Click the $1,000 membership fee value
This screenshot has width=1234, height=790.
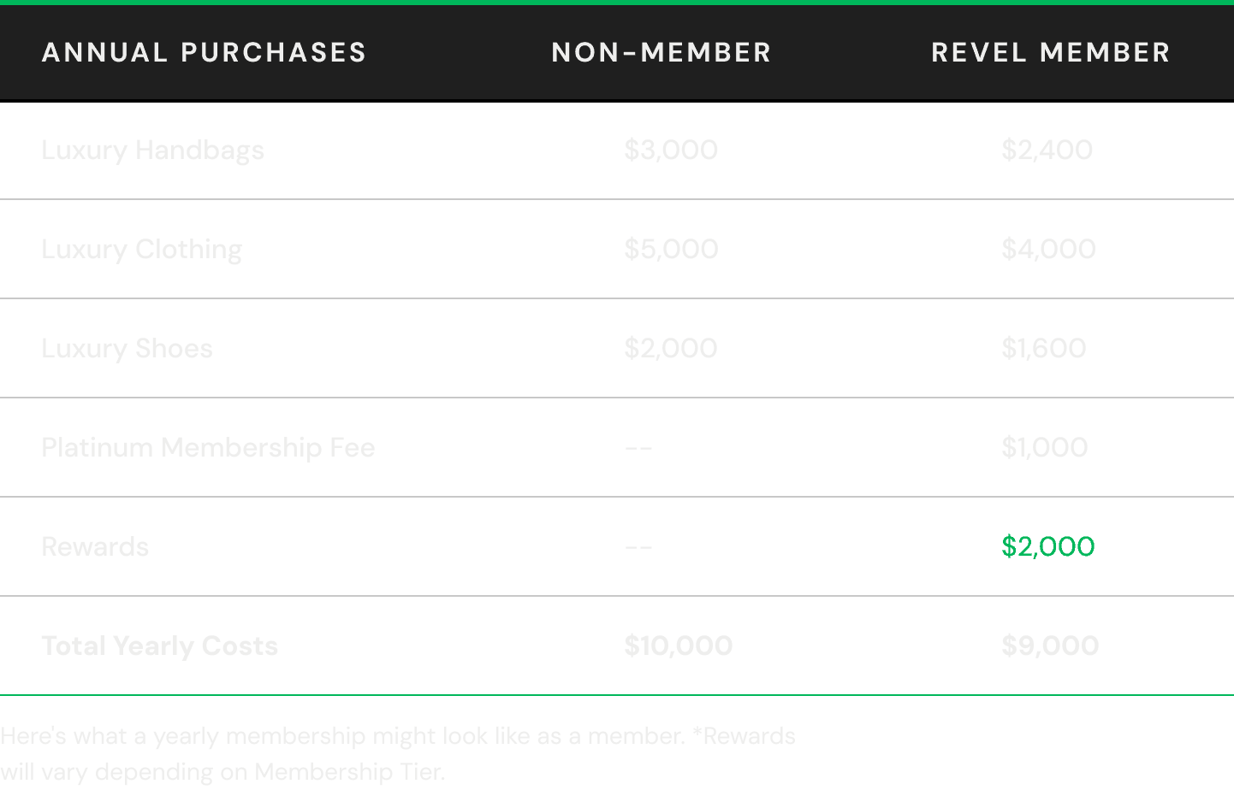(1045, 447)
